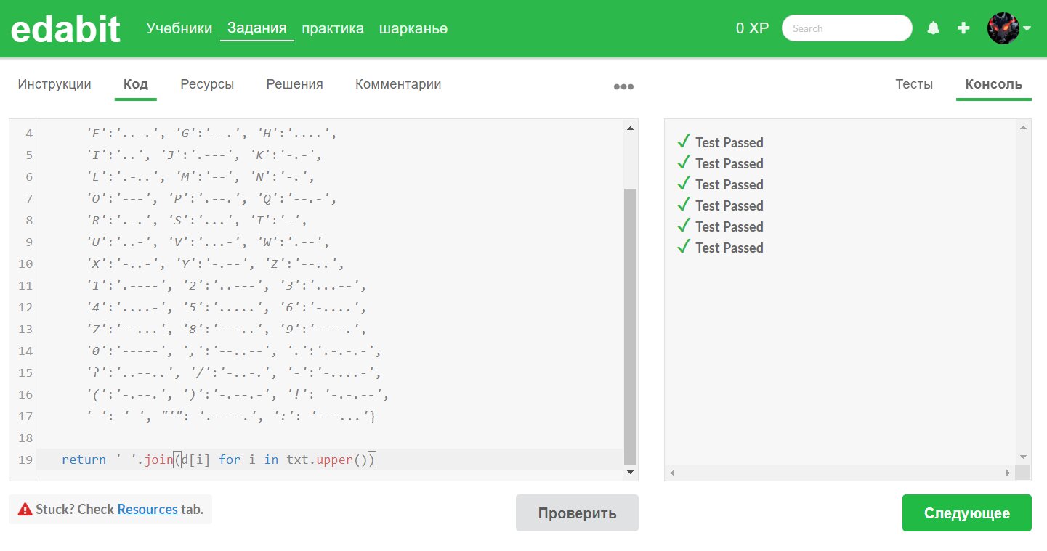Open the Задания navigation item
This screenshot has height=551, width=1047.
pyautogui.click(x=257, y=28)
